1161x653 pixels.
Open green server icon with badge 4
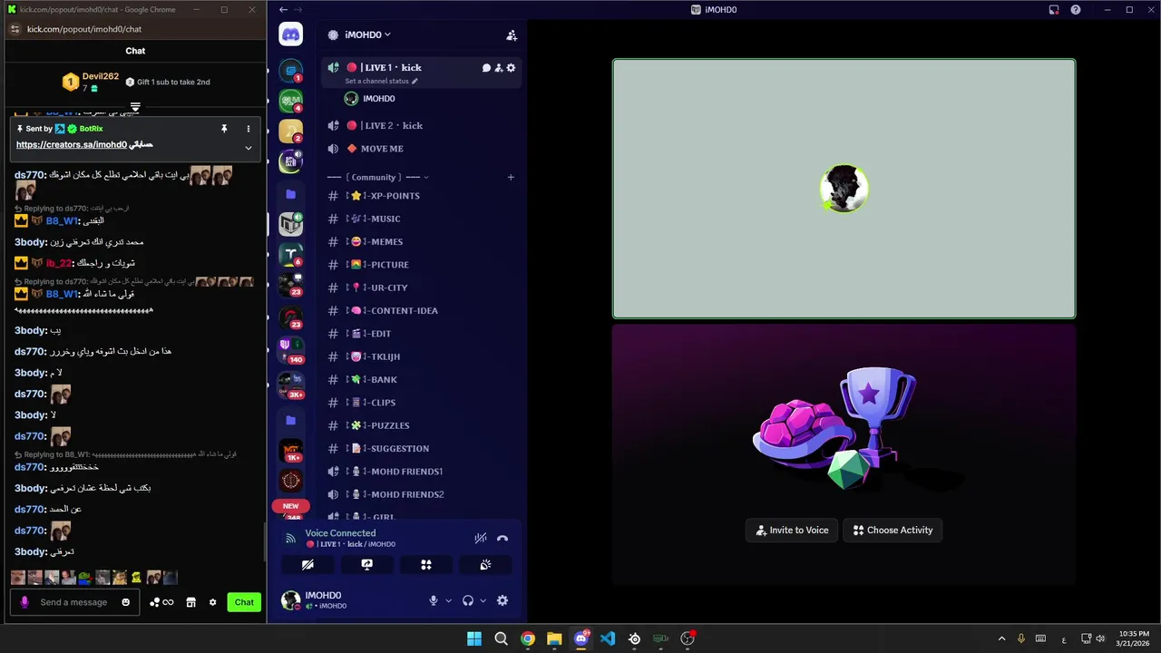point(291,100)
